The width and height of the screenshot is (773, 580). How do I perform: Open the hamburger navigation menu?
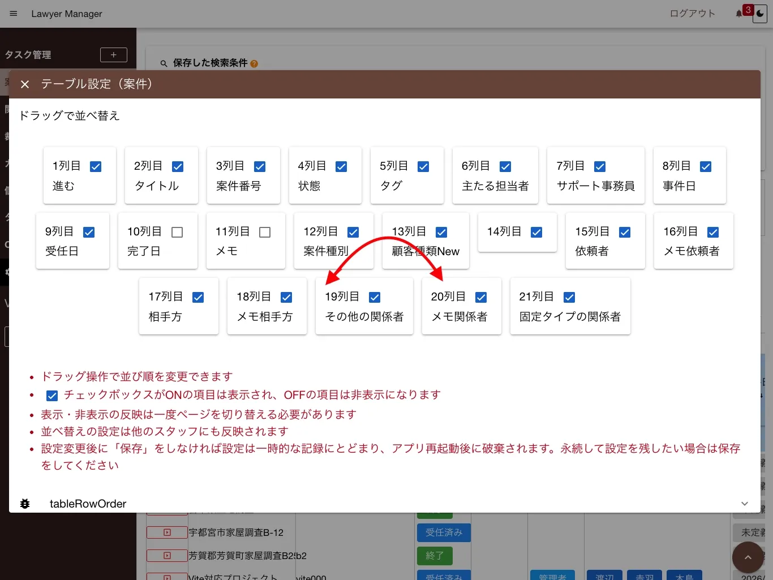click(14, 14)
